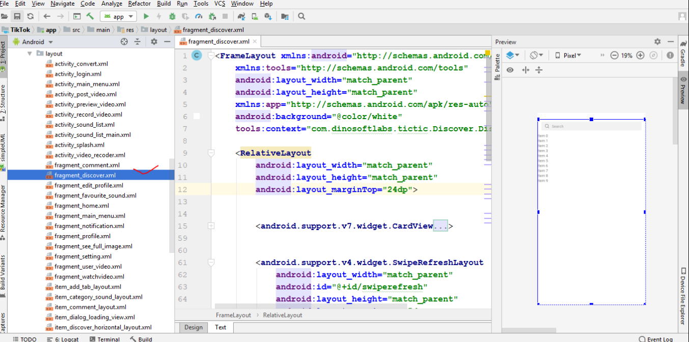Viewport: 689px width, 342px height.
Task: Open the Android project view dropdown
Action: 33,42
